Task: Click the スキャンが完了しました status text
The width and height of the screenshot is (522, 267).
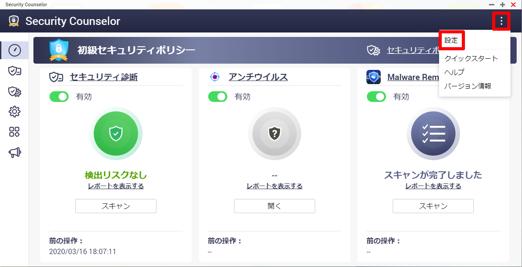Action: coord(433,175)
